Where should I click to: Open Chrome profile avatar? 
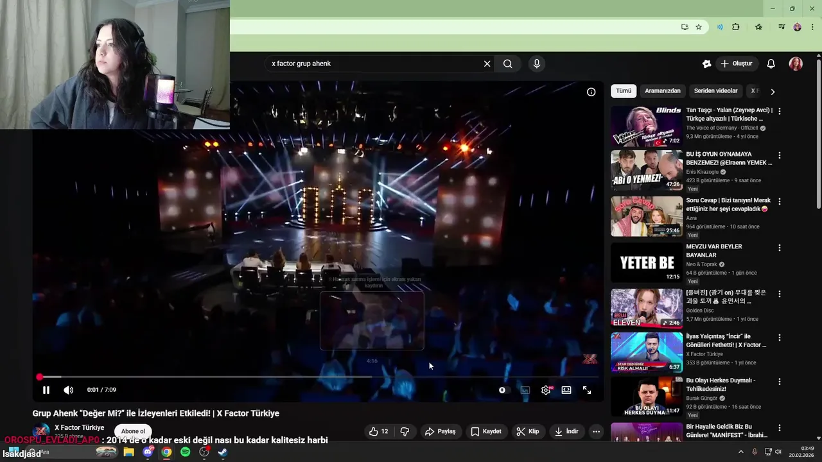coord(797,27)
